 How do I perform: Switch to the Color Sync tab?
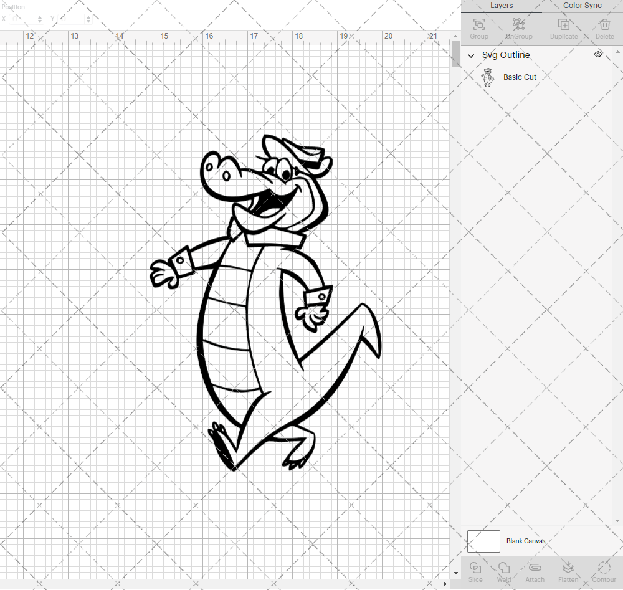582,6
